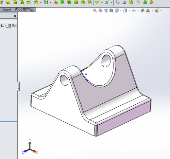
Task: Select the Zoom to Area tool
Action: pyautogui.click(x=100, y=10)
